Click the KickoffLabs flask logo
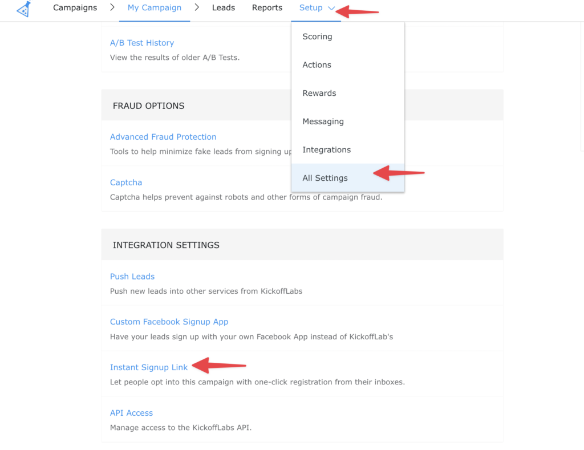Image resolution: width=584 pixels, height=450 pixels. (24, 9)
